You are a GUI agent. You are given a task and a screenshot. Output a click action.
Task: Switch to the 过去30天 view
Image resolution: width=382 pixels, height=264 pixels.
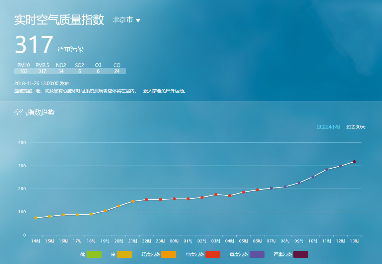[x=355, y=127]
